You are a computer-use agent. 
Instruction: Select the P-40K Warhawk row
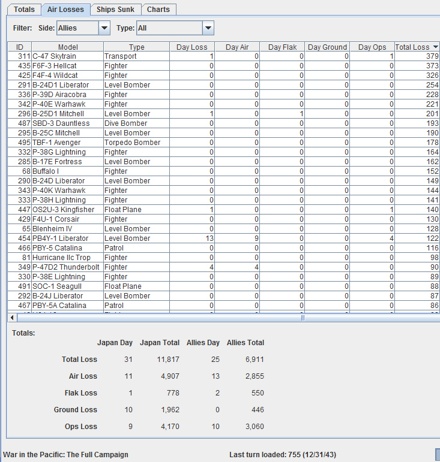pyautogui.click(x=224, y=191)
